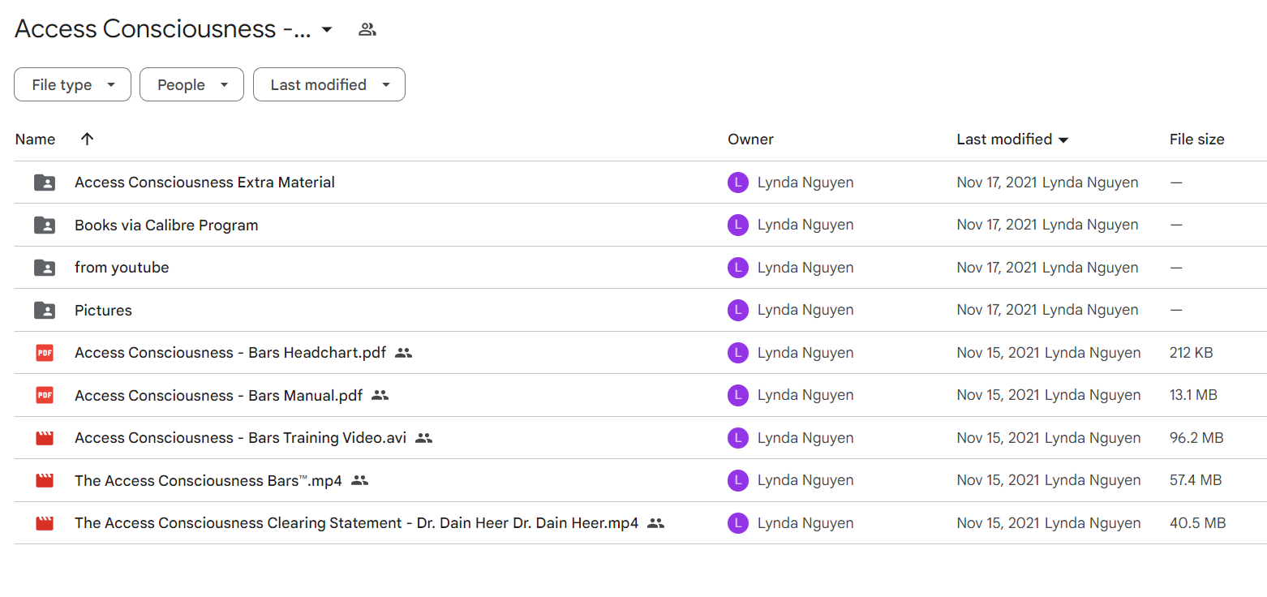Click the 'from youtube' shared folder icon
Viewport: 1267px width, 597px height.
point(45,268)
